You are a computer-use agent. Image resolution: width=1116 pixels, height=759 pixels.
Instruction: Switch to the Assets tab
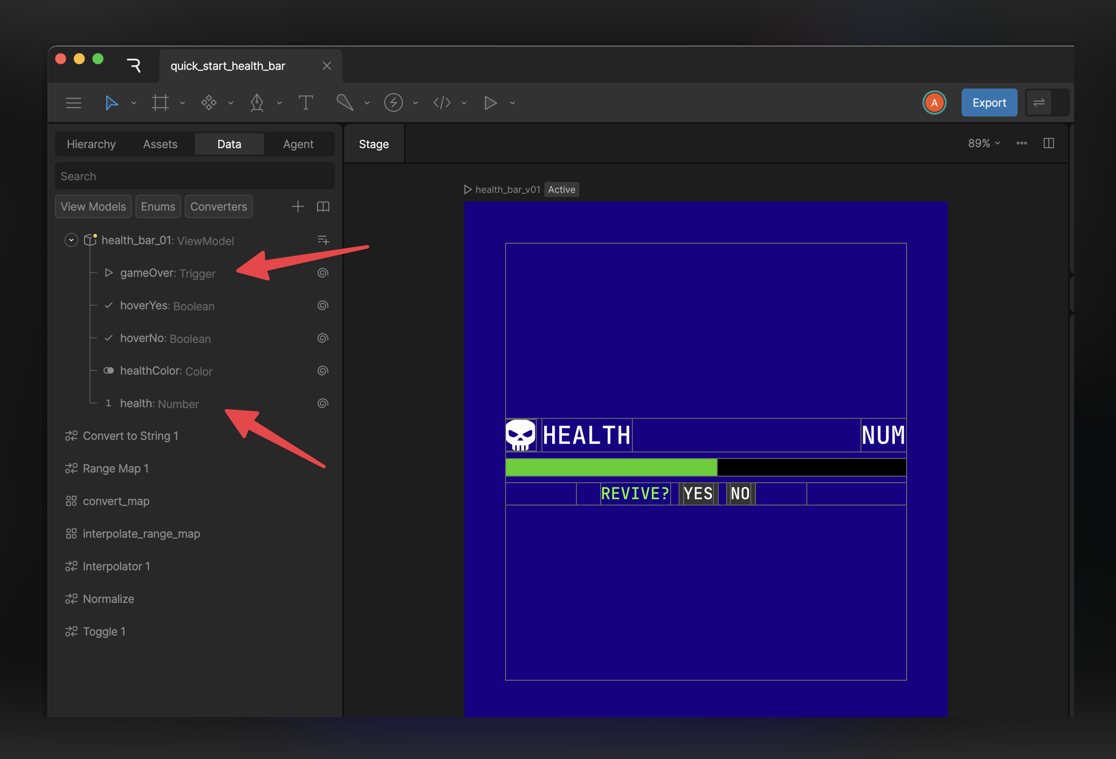160,144
